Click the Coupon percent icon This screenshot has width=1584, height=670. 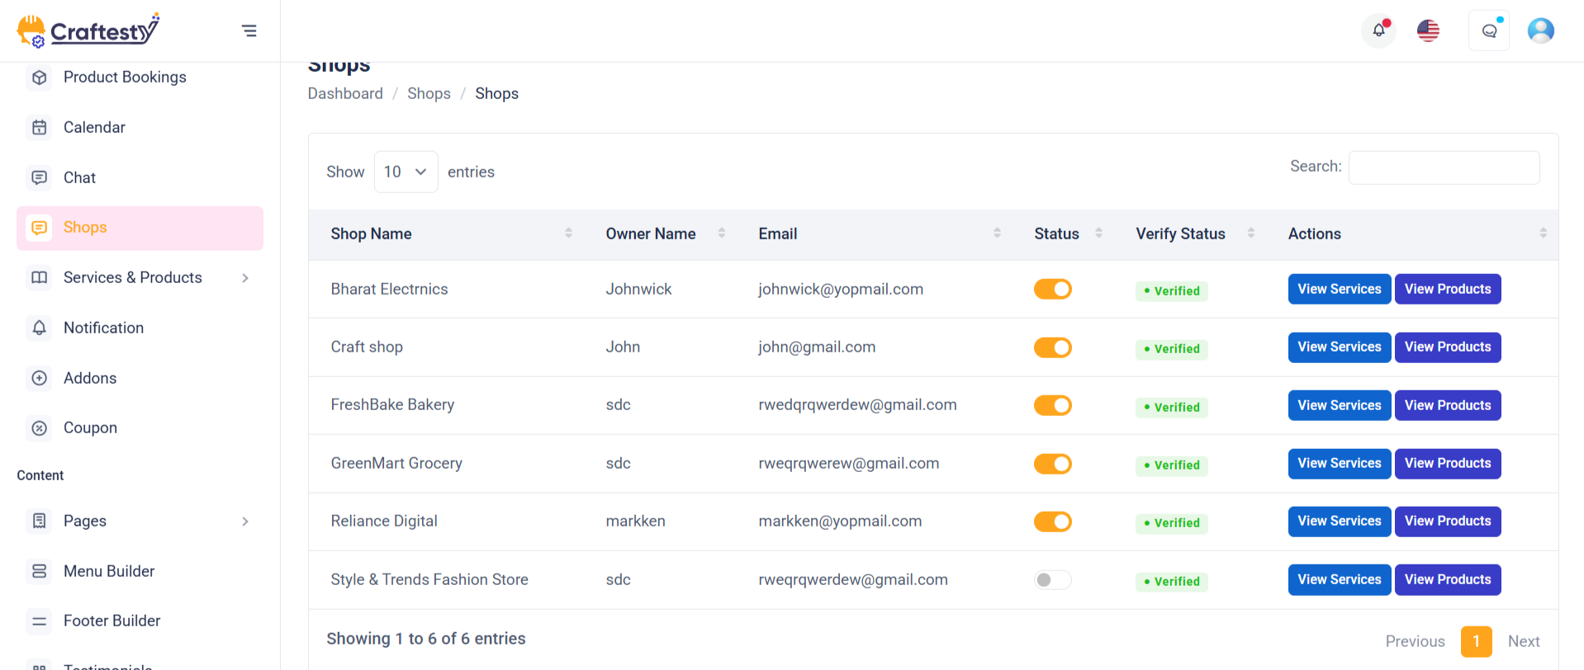coord(39,427)
